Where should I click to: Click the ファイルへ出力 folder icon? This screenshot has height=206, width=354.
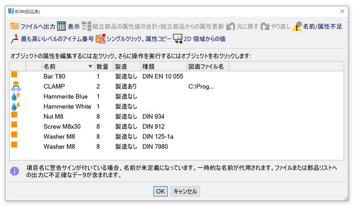[x=15, y=26]
